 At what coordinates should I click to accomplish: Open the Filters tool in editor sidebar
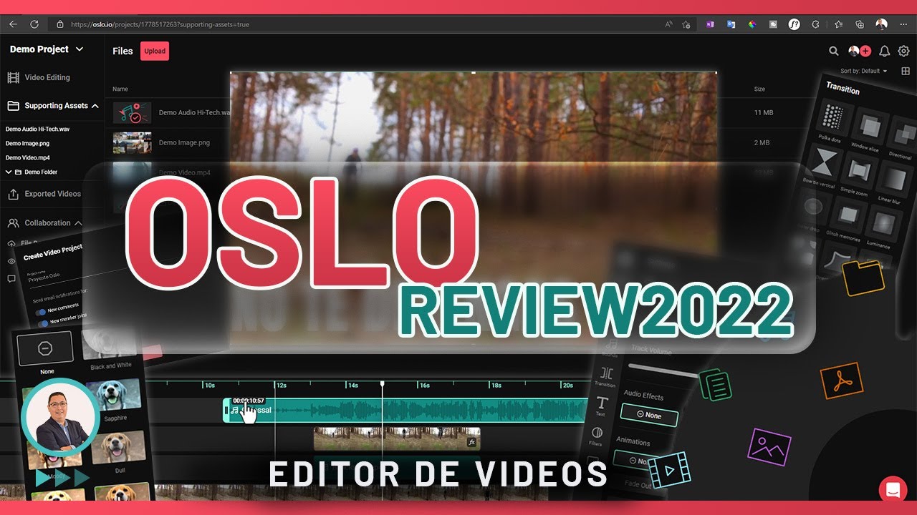tap(596, 436)
